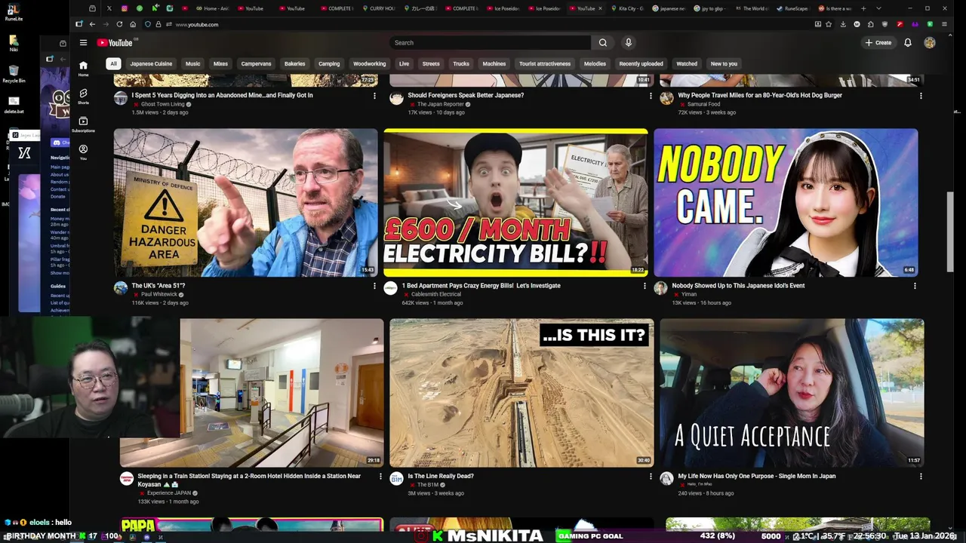Click the YouTube logo
Viewport: 966px width, 543px height.
[115, 43]
